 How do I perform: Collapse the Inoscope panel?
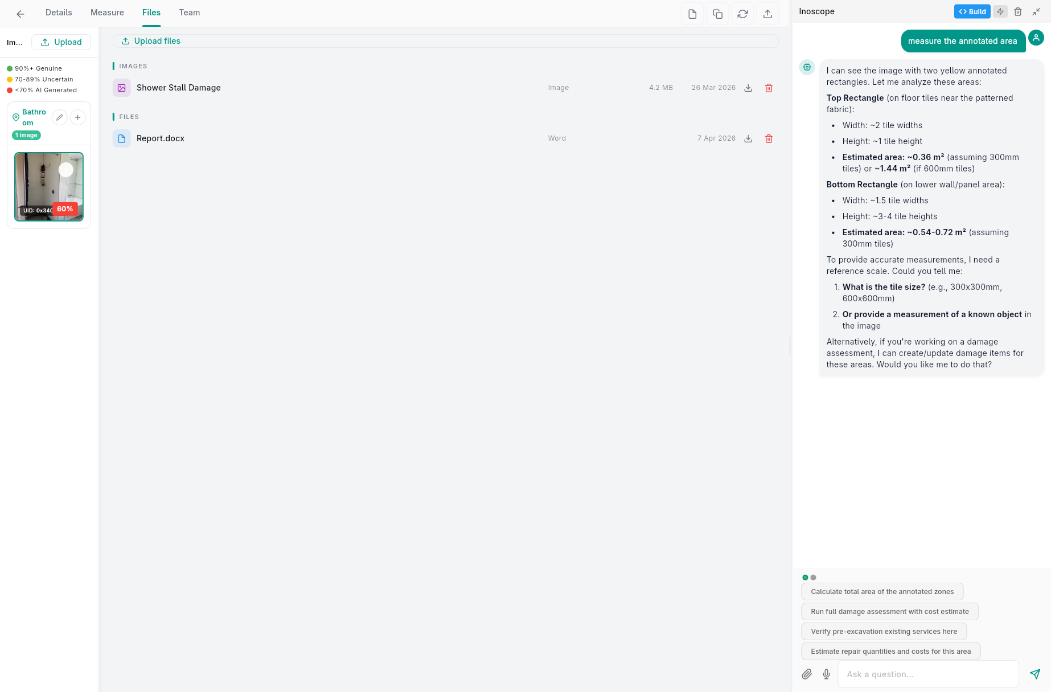point(1036,11)
